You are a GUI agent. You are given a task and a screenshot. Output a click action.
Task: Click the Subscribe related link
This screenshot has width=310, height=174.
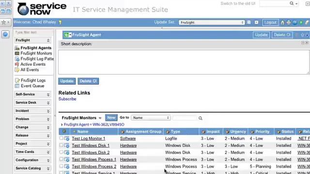67,99
